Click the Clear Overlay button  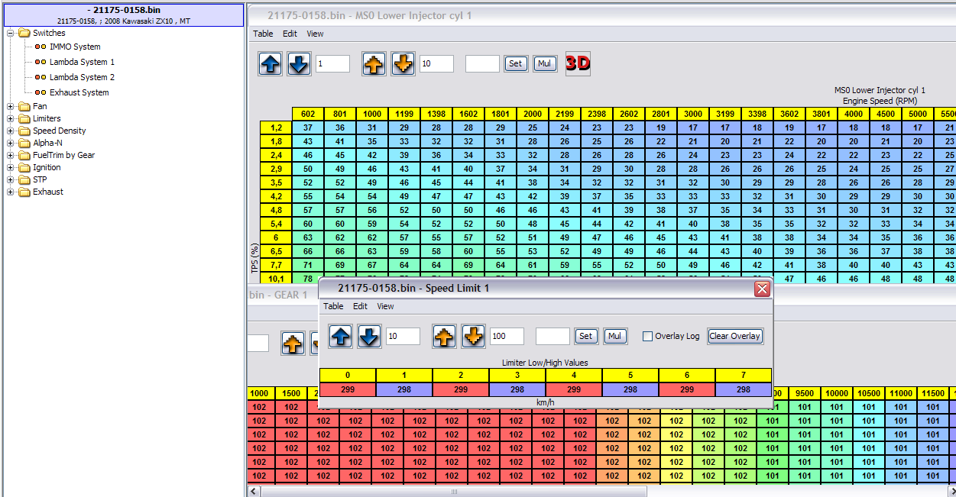[x=734, y=336]
